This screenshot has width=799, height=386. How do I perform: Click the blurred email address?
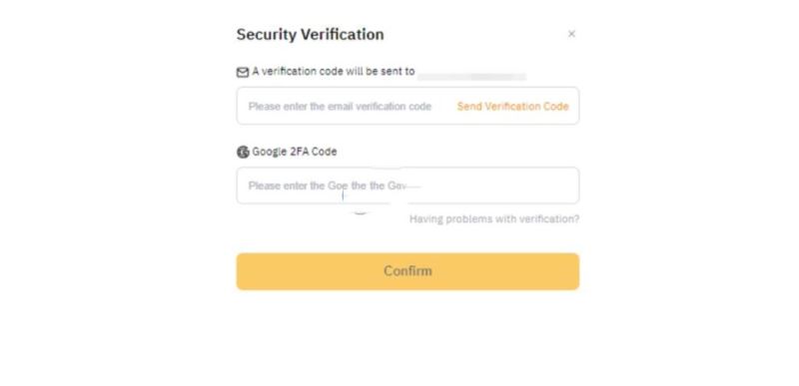(471, 76)
